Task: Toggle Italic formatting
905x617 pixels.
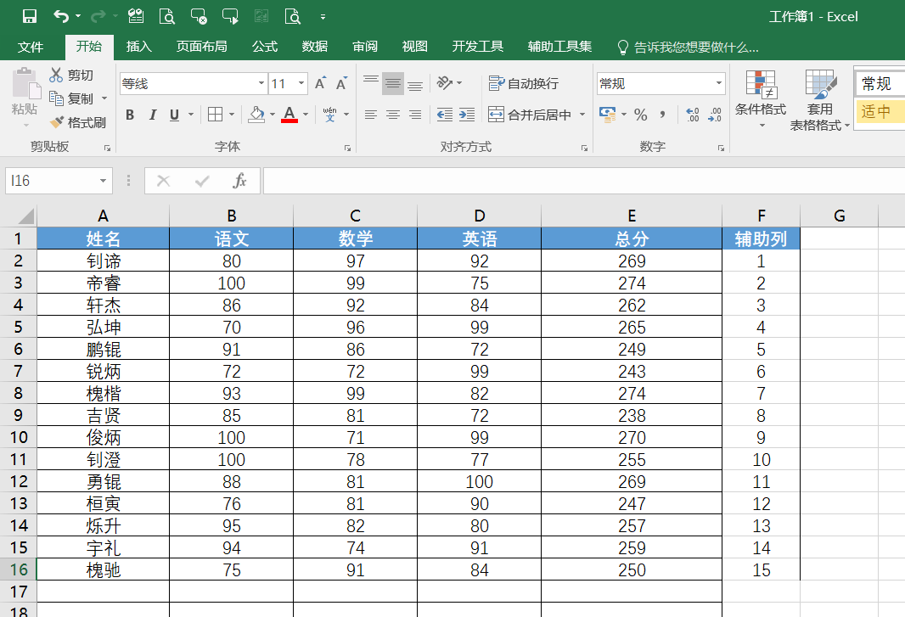Action: click(152, 115)
